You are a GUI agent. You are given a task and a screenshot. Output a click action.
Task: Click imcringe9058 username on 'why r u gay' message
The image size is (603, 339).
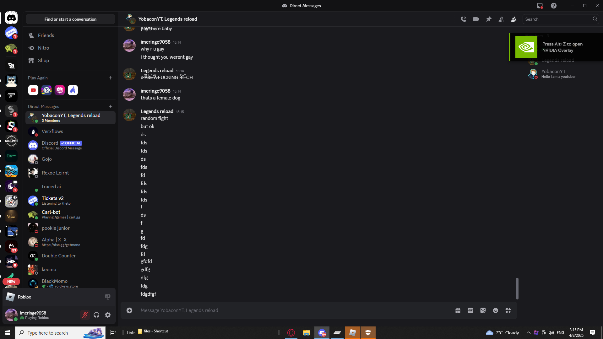(x=155, y=42)
